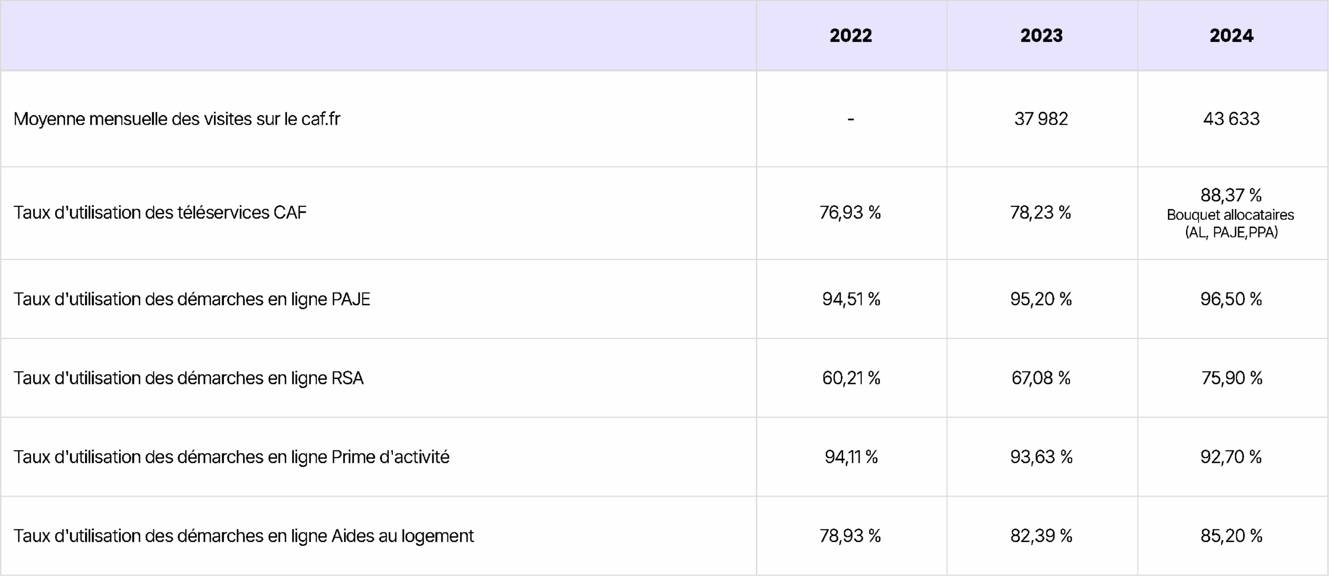Click the 37 982 visits value
Screen dimensions: 1329x576
pyautogui.click(x=1041, y=119)
